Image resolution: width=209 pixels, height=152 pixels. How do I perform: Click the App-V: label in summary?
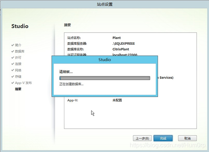73,100
